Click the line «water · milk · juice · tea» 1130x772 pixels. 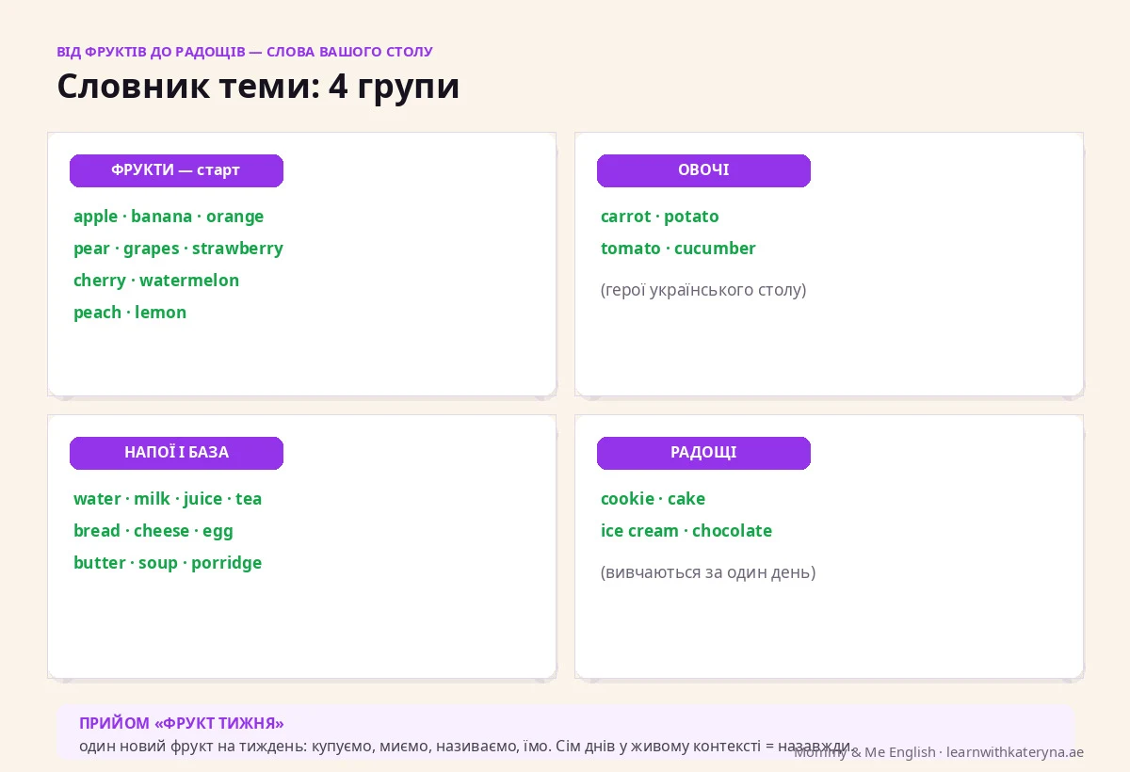click(168, 499)
